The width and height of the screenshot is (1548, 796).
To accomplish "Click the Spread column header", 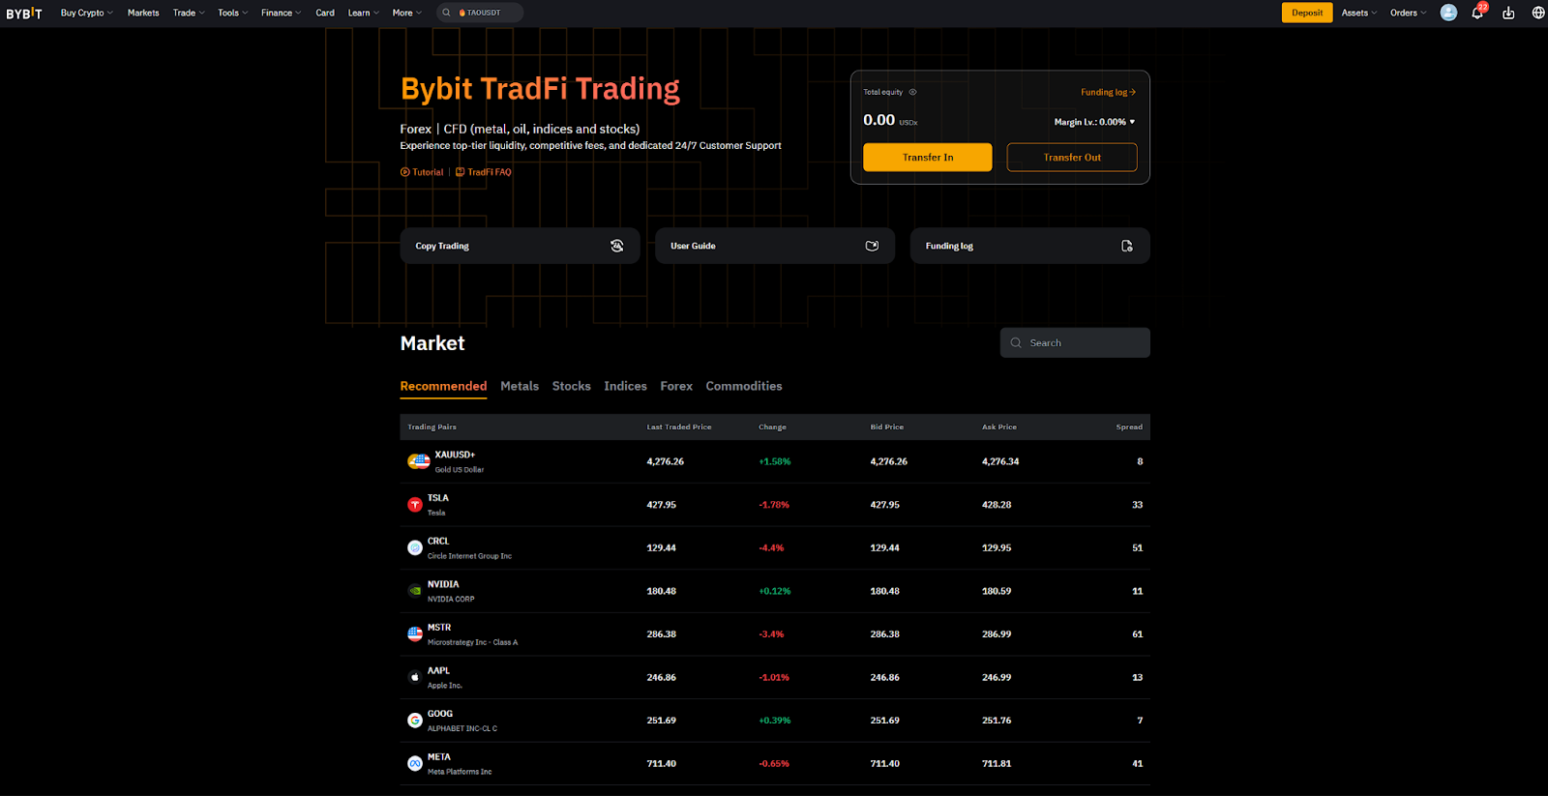I will [1129, 427].
